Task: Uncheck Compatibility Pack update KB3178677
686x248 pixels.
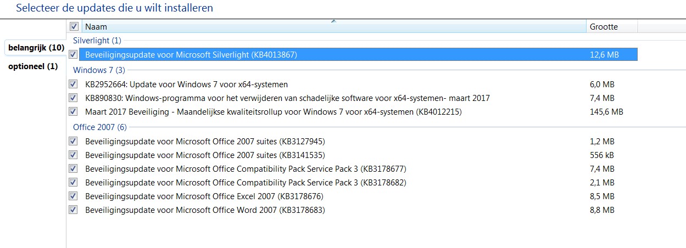Action: coord(73,168)
